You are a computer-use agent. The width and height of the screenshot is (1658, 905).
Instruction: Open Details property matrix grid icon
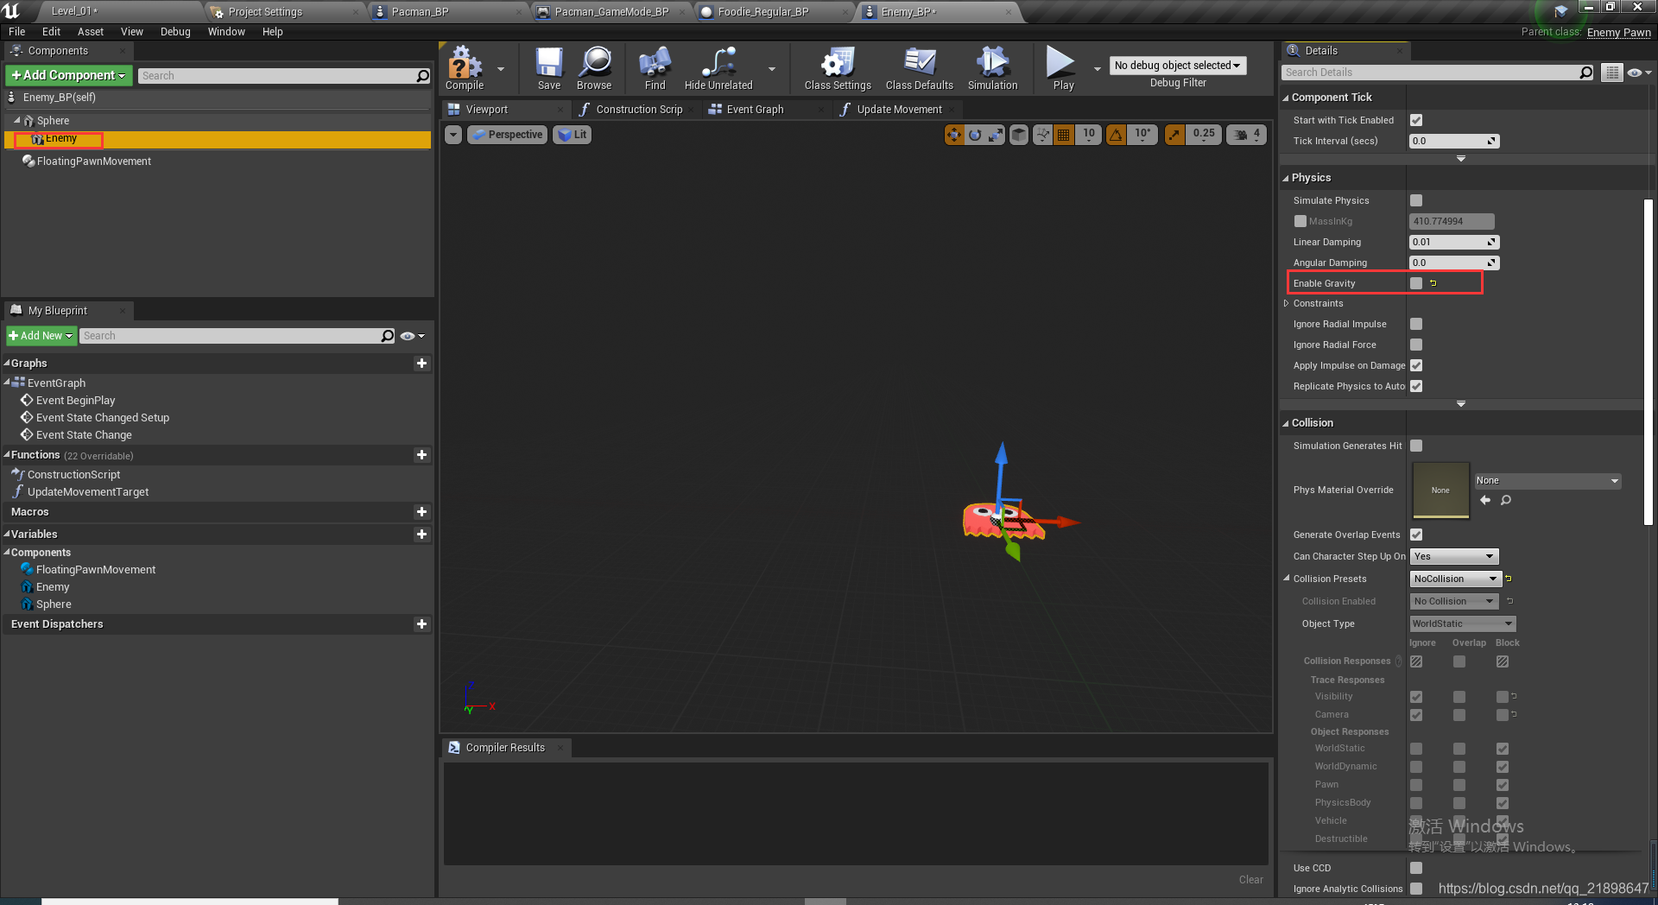tap(1611, 73)
